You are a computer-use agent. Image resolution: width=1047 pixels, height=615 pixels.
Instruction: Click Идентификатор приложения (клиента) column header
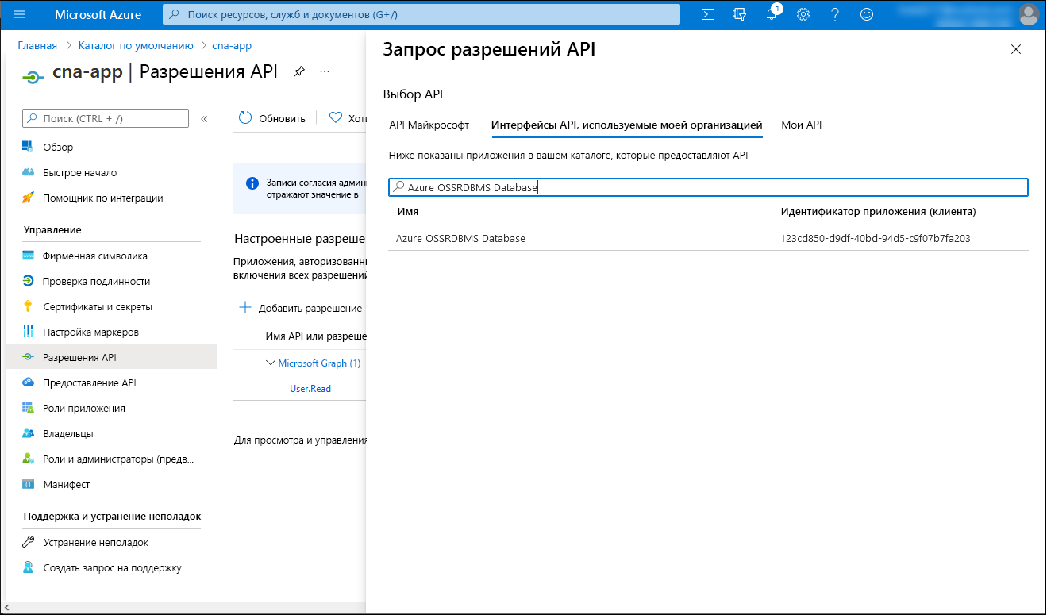tap(878, 212)
